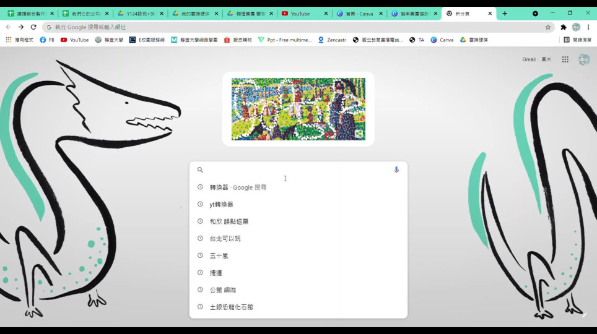
Task: Bookmark this page with the star icon
Action: point(547,27)
